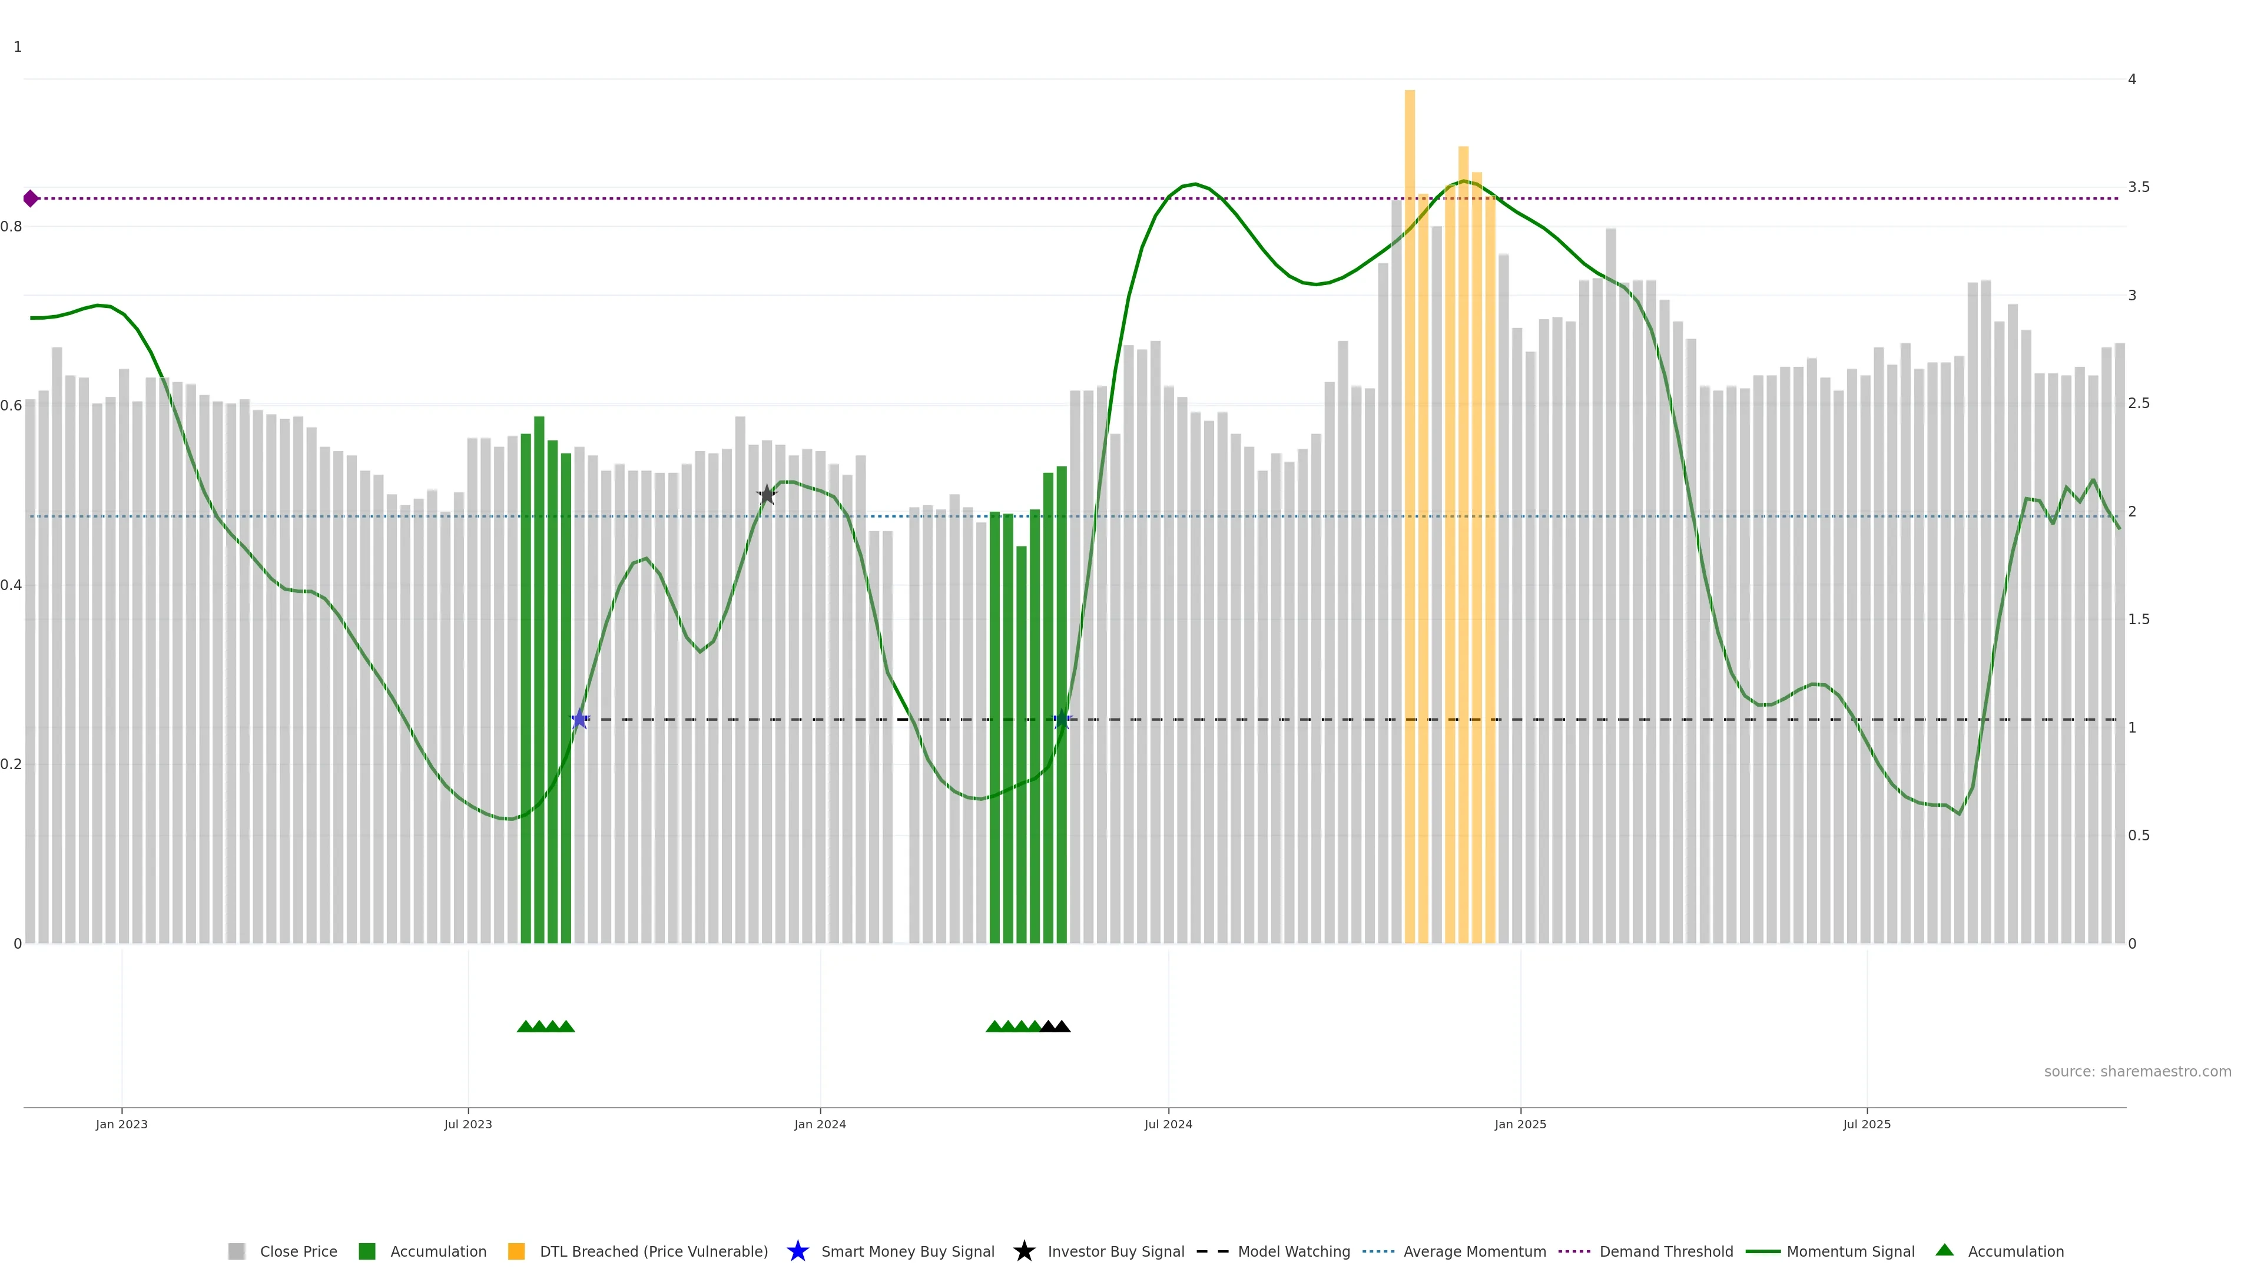Click the first blue star near mid-2023
The height and width of the screenshot is (1272, 2261).
[579, 719]
